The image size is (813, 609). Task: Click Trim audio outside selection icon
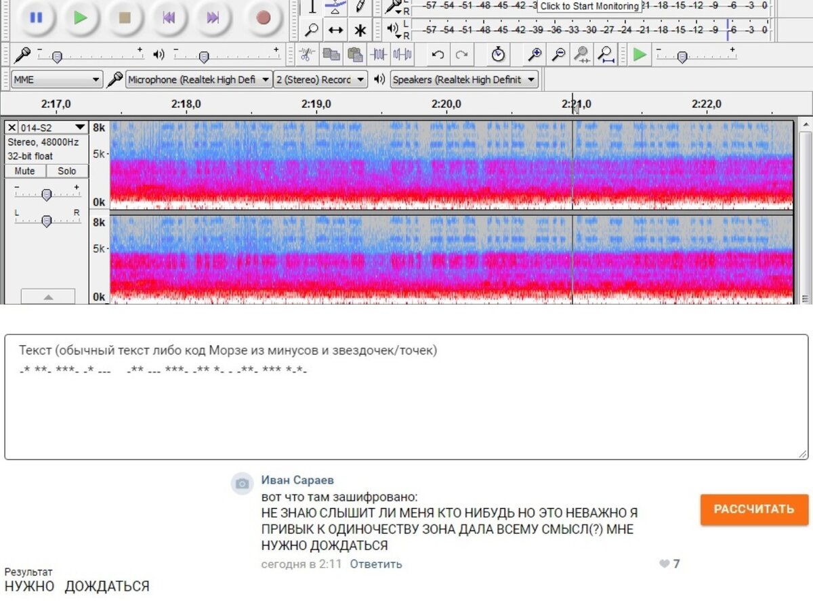coord(379,54)
